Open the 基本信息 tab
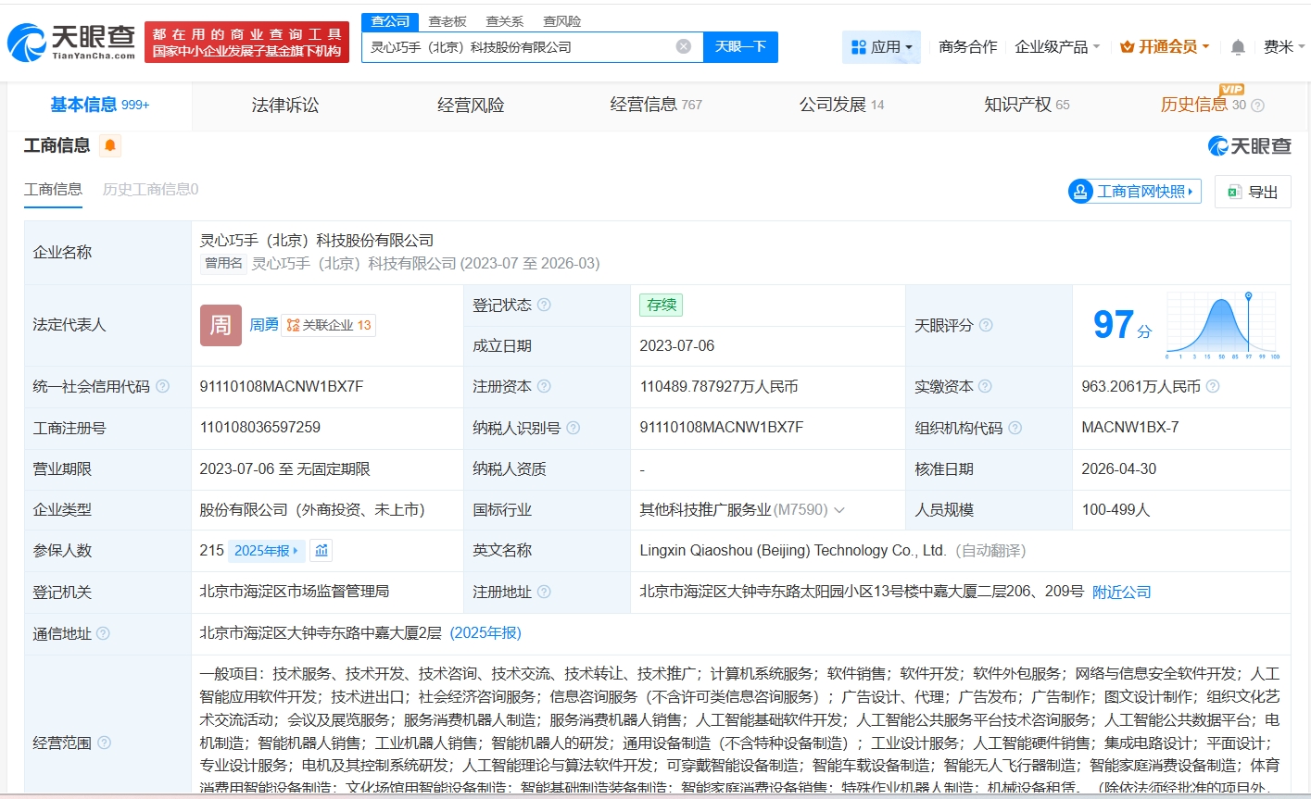 [x=100, y=105]
